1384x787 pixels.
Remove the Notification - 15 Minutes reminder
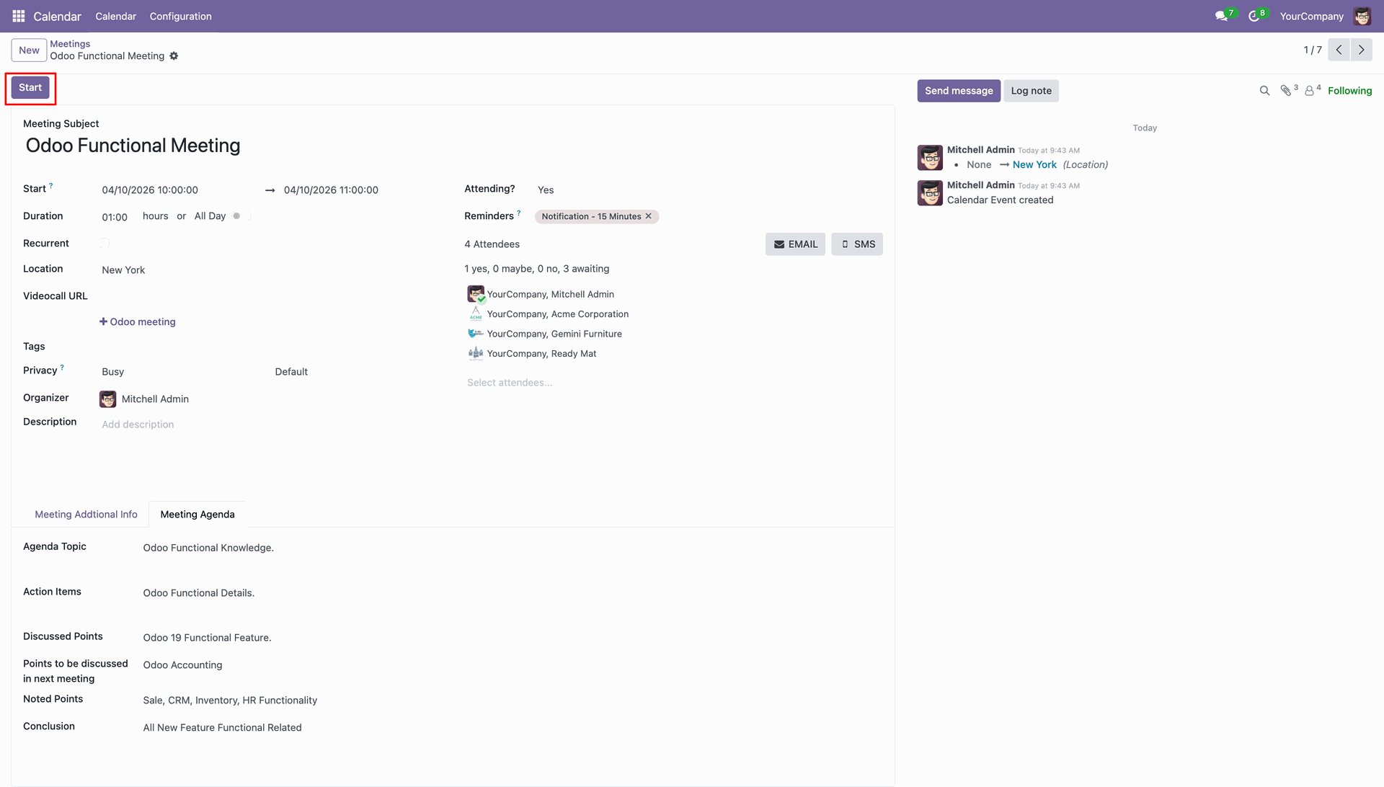649,216
